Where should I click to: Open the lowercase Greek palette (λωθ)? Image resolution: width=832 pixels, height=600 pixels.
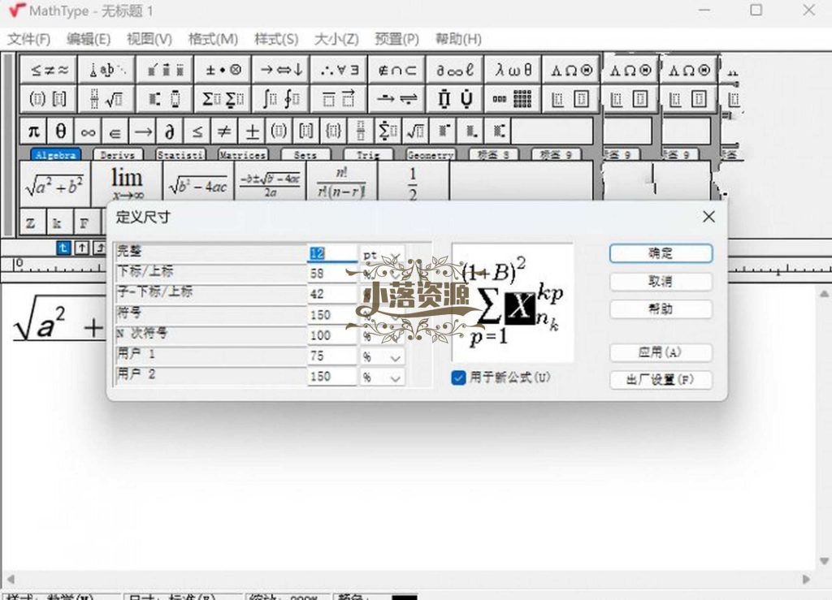coord(513,70)
